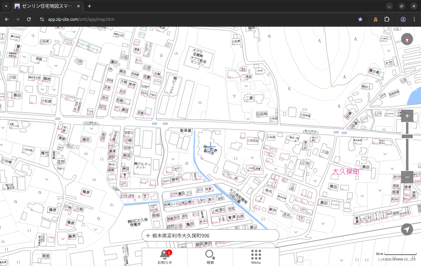Open a new browser tab

click(89, 6)
